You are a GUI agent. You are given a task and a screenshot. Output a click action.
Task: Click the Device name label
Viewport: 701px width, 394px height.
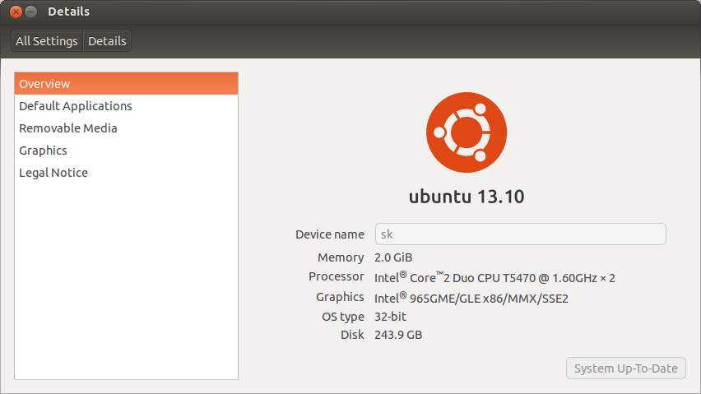coord(329,234)
